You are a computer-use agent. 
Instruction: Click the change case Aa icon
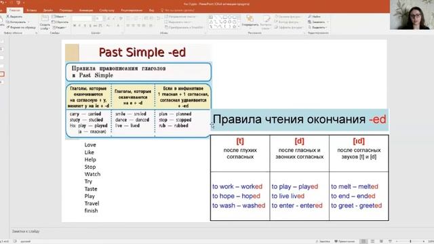(108, 26)
